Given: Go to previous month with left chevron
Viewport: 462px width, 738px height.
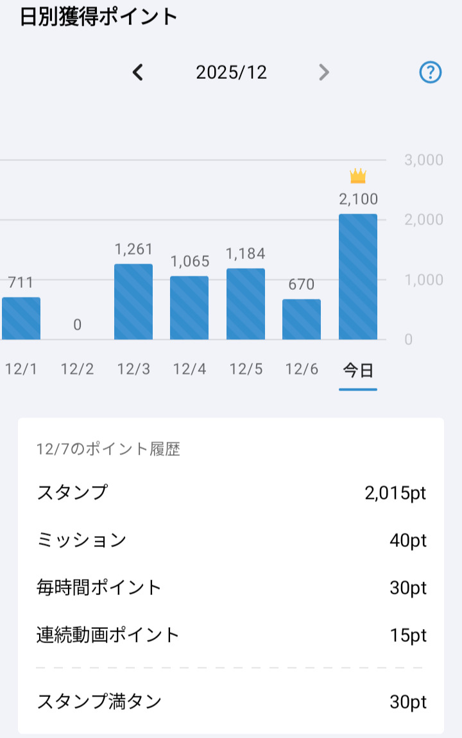Looking at the screenshot, I should pyautogui.click(x=137, y=72).
